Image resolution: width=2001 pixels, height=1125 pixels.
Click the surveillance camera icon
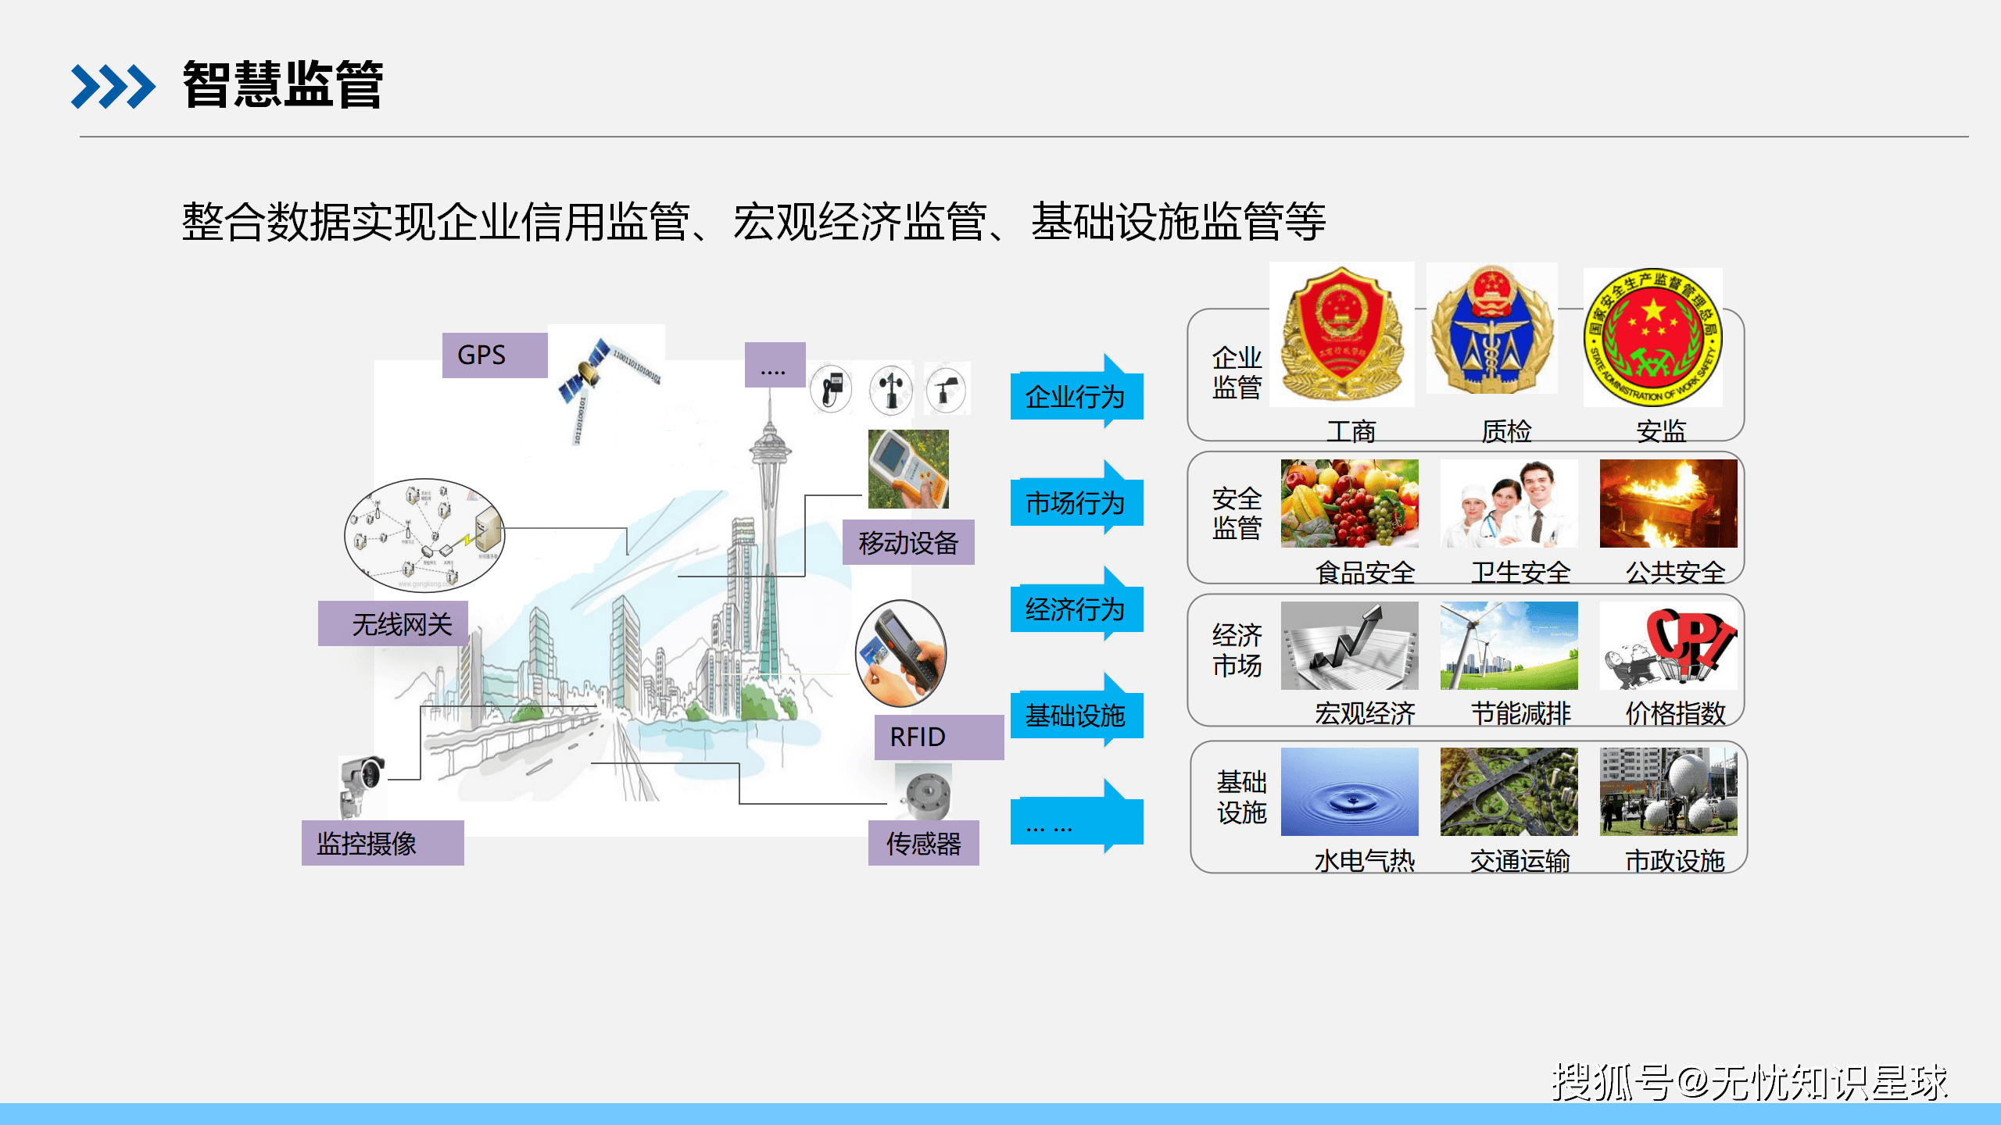coord(363,786)
